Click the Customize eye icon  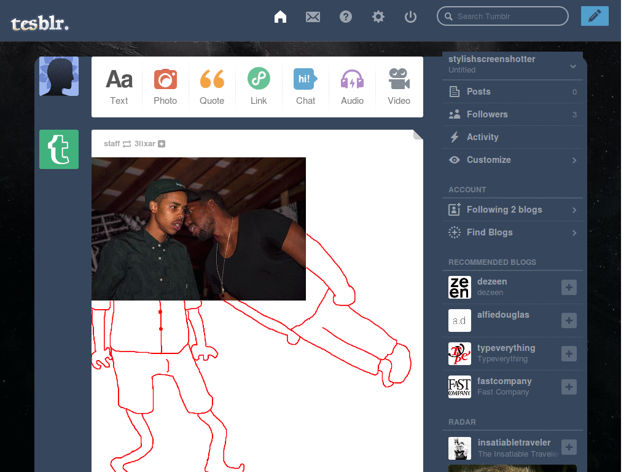(x=454, y=160)
